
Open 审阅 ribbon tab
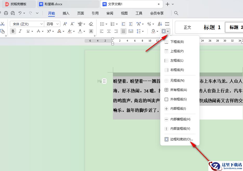coord(110,13)
